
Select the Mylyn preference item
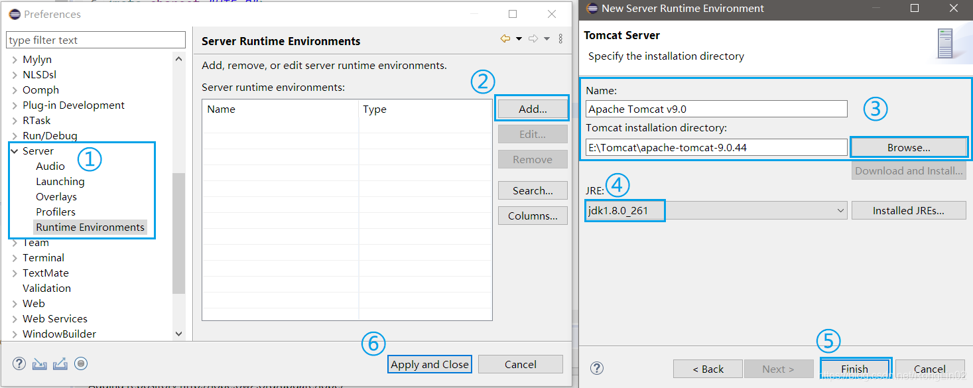(x=37, y=60)
